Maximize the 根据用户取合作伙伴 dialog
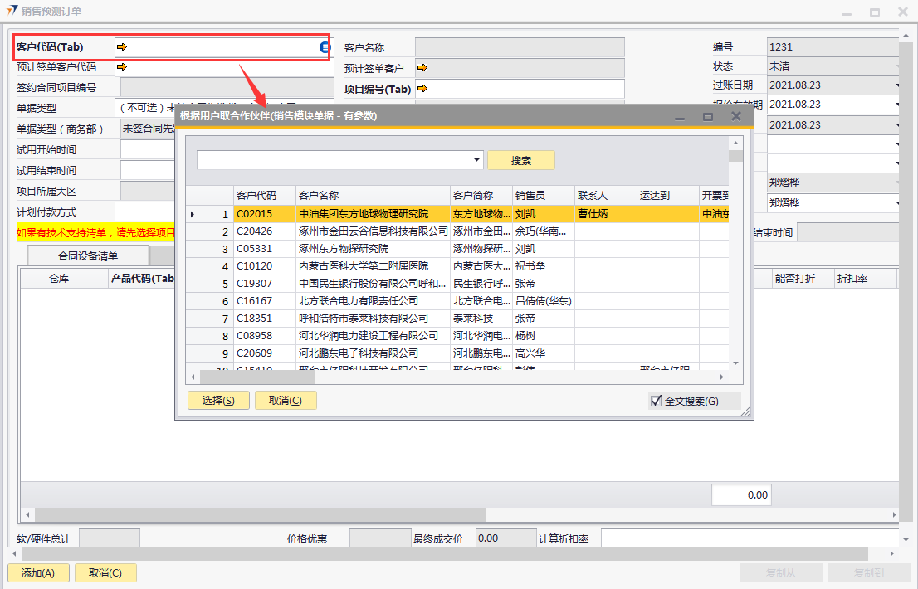The width and height of the screenshot is (918, 589). pos(708,117)
